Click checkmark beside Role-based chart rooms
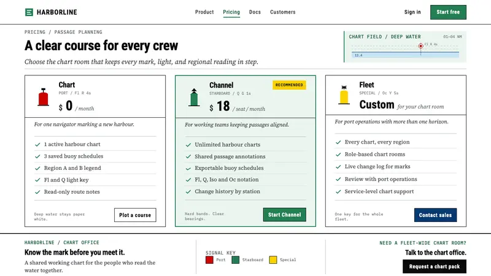The image size is (491, 276). pos(338,155)
